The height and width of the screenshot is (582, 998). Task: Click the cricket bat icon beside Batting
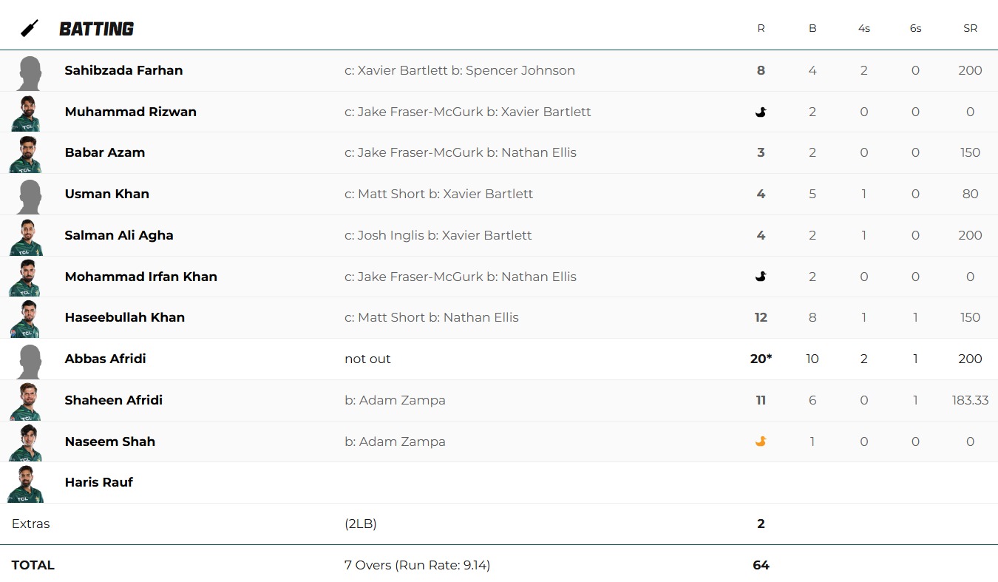point(30,29)
